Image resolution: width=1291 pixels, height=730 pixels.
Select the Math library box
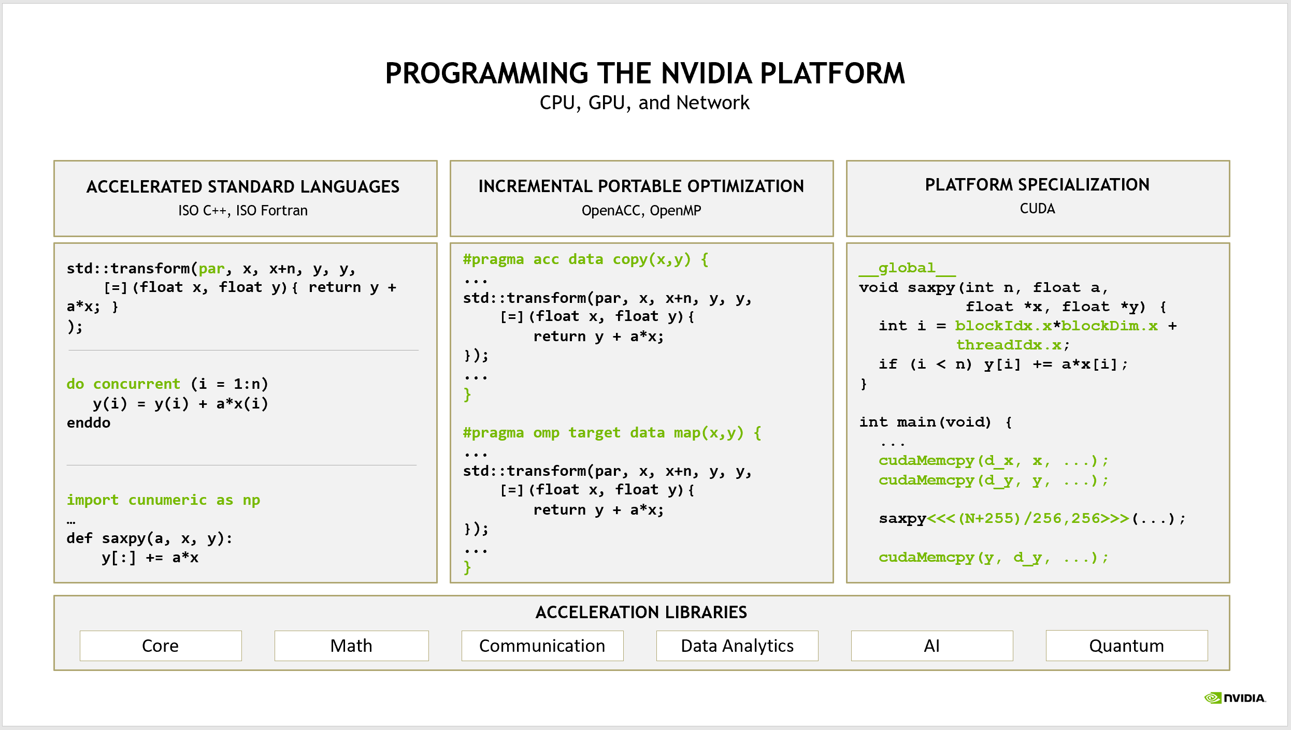click(351, 646)
